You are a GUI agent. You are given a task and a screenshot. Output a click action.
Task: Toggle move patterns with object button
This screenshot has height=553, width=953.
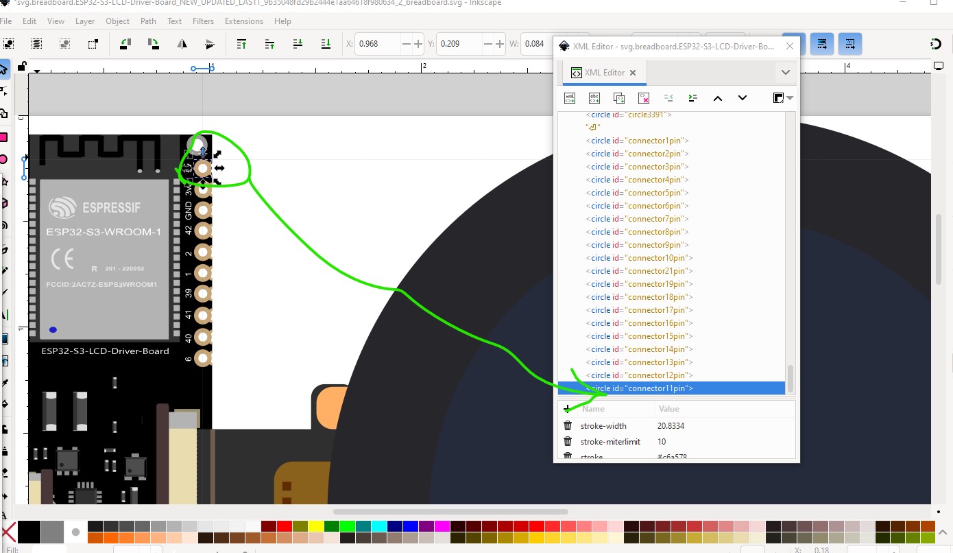[850, 44]
